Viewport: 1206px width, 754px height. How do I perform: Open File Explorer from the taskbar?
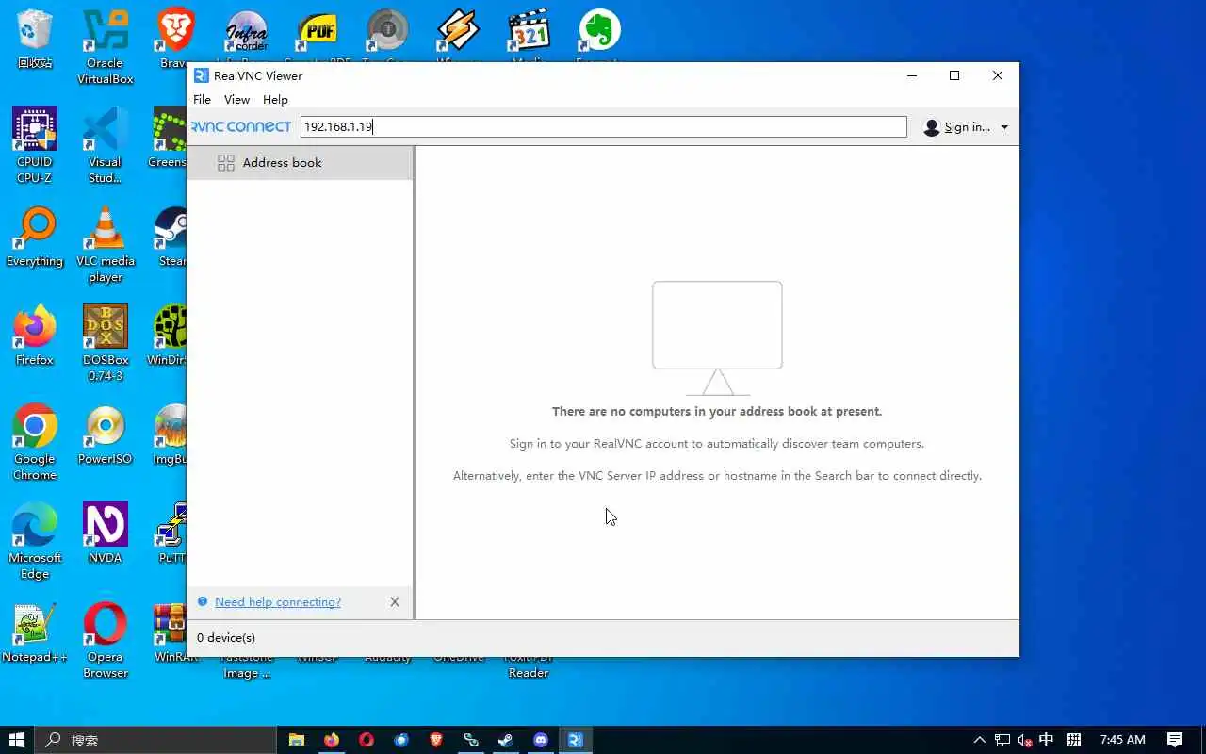click(297, 740)
